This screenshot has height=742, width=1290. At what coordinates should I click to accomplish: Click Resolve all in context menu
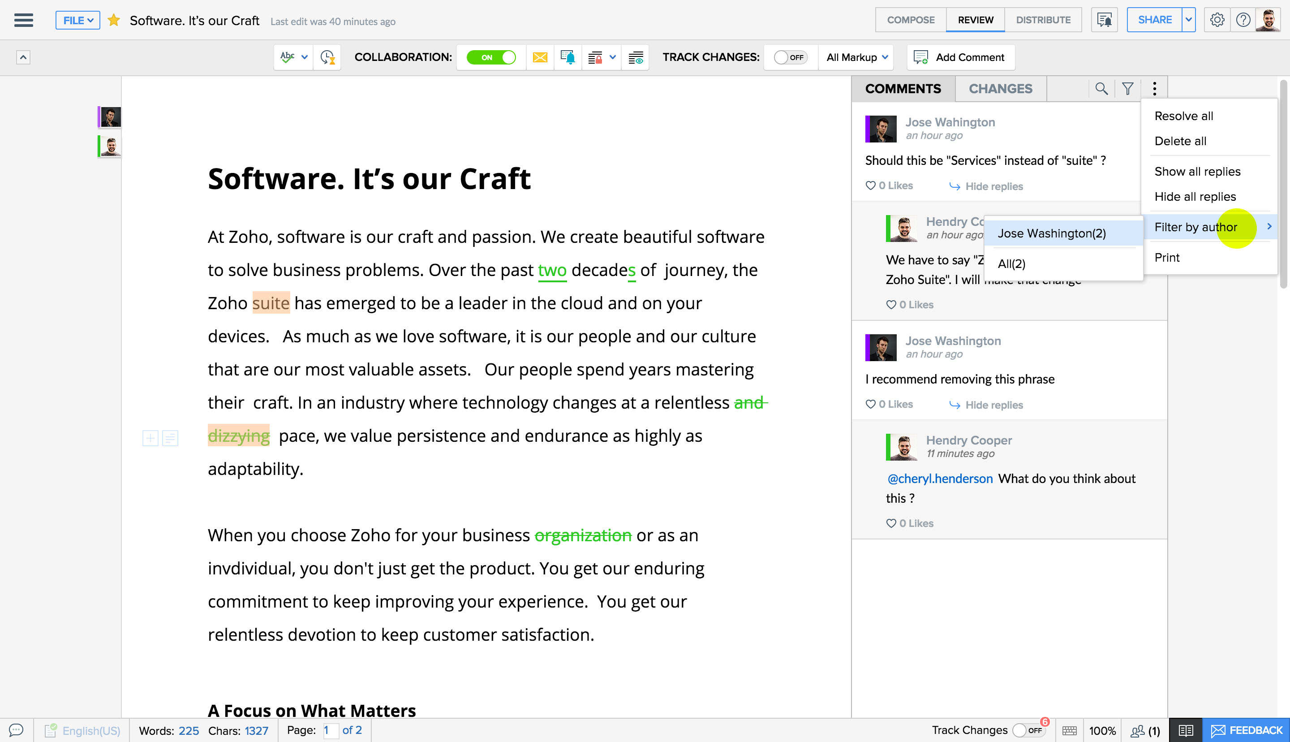[x=1185, y=115]
